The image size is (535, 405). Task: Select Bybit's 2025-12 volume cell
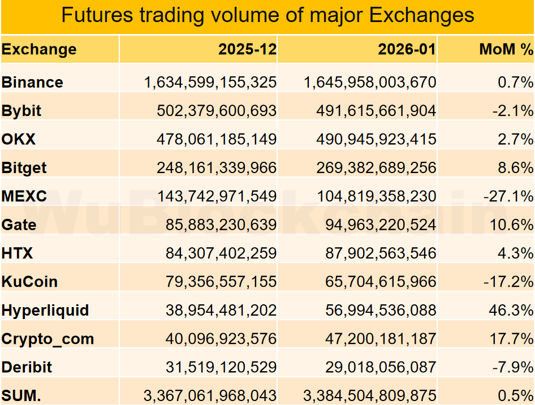217,111
